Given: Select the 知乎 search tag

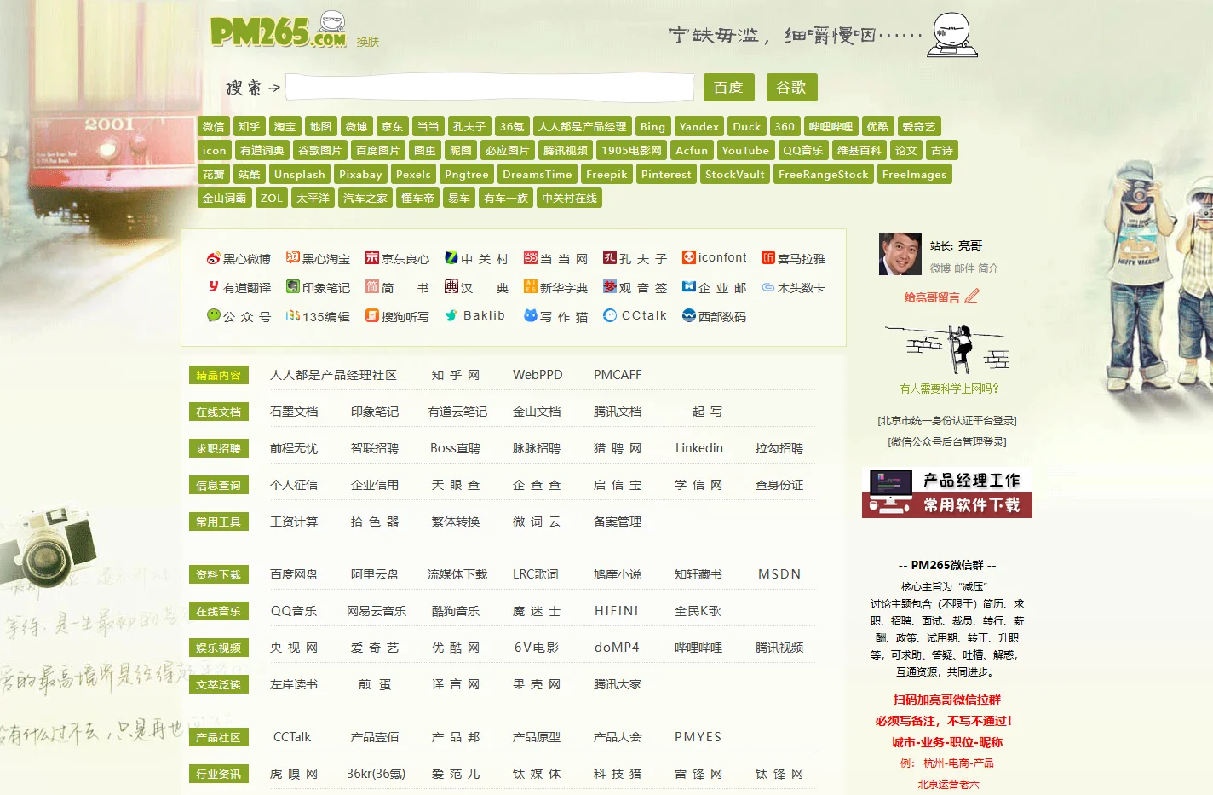Looking at the screenshot, I should [x=249, y=126].
